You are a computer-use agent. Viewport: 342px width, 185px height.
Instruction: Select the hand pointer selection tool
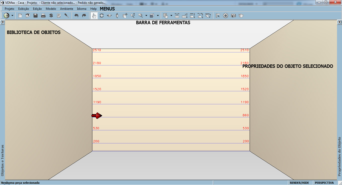click(x=94, y=16)
